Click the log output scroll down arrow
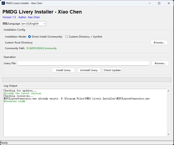 coord(168,134)
